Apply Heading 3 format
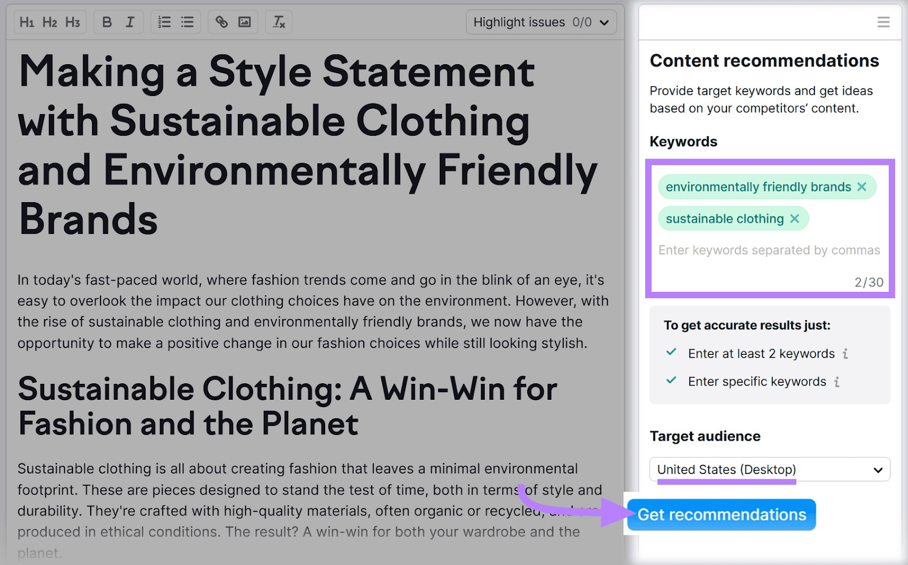 click(73, 22)
